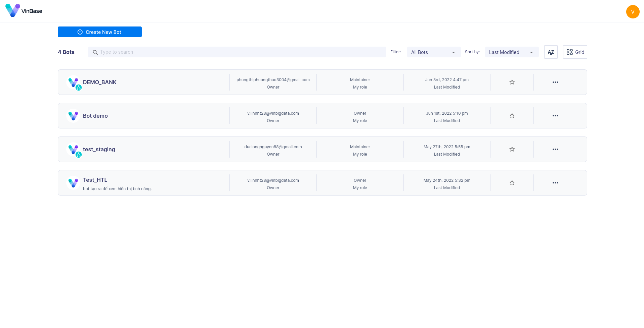This screenshot has height=328, width=644.
Task: Star the DEMO_BANK bot
Action: click(x=512, y=82)
